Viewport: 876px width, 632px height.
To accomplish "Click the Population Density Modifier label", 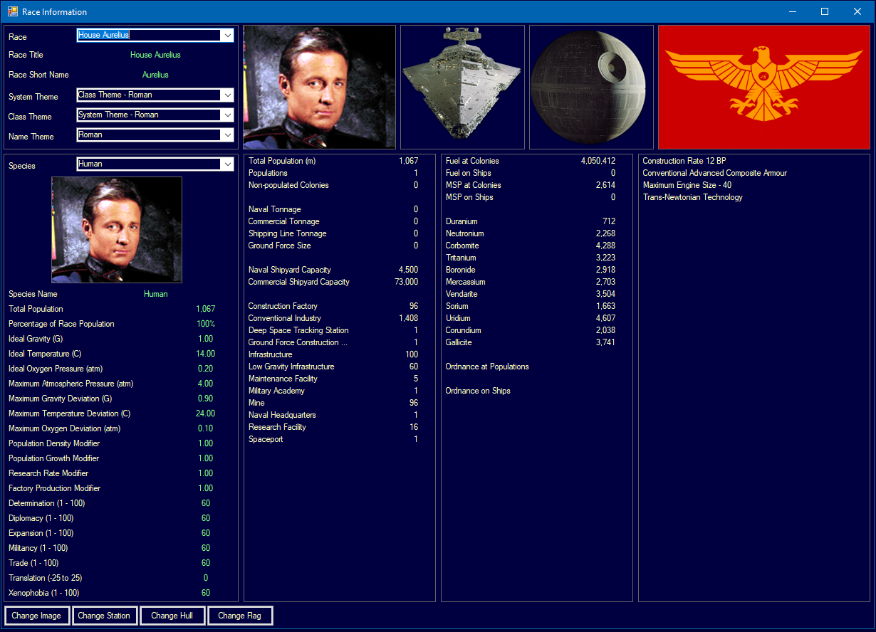I will [54, 443].
